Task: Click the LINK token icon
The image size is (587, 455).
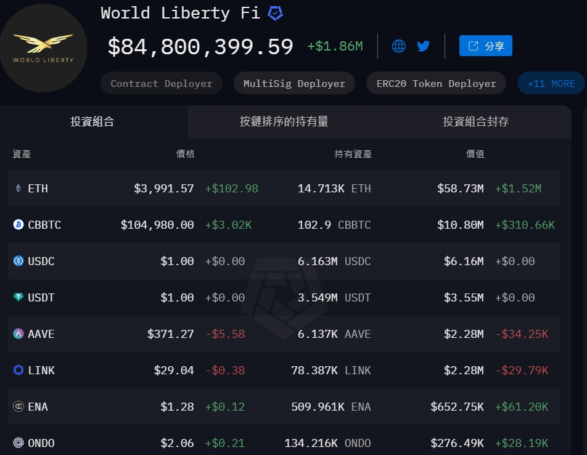Action: (18, 370)
